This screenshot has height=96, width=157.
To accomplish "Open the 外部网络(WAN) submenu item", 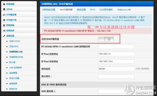I will 16,57.
